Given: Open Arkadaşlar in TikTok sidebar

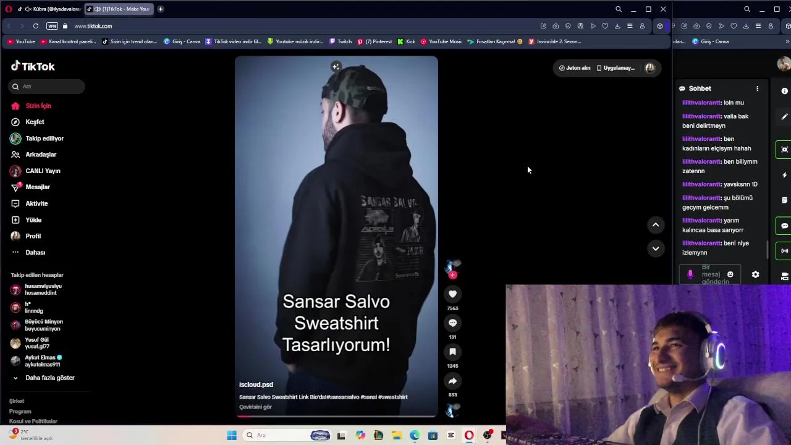Looking at the screenshot, I should pyautogui.click(x=33, y=155).
